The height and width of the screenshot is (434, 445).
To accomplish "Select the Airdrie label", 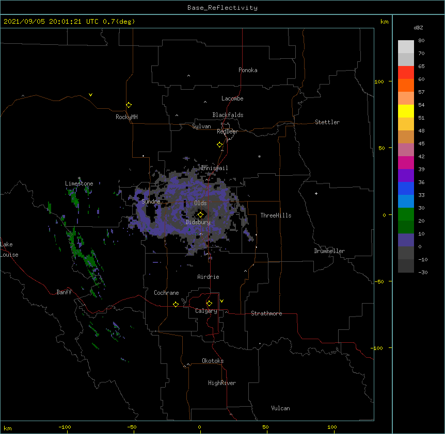I will pos(208,277).
